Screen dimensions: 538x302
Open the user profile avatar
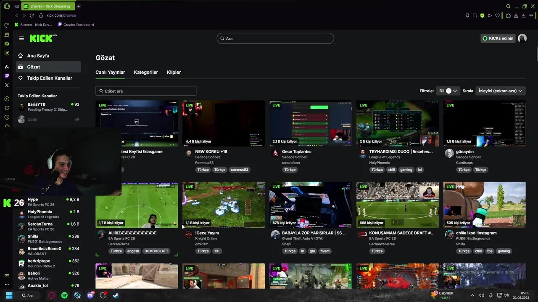522,38
